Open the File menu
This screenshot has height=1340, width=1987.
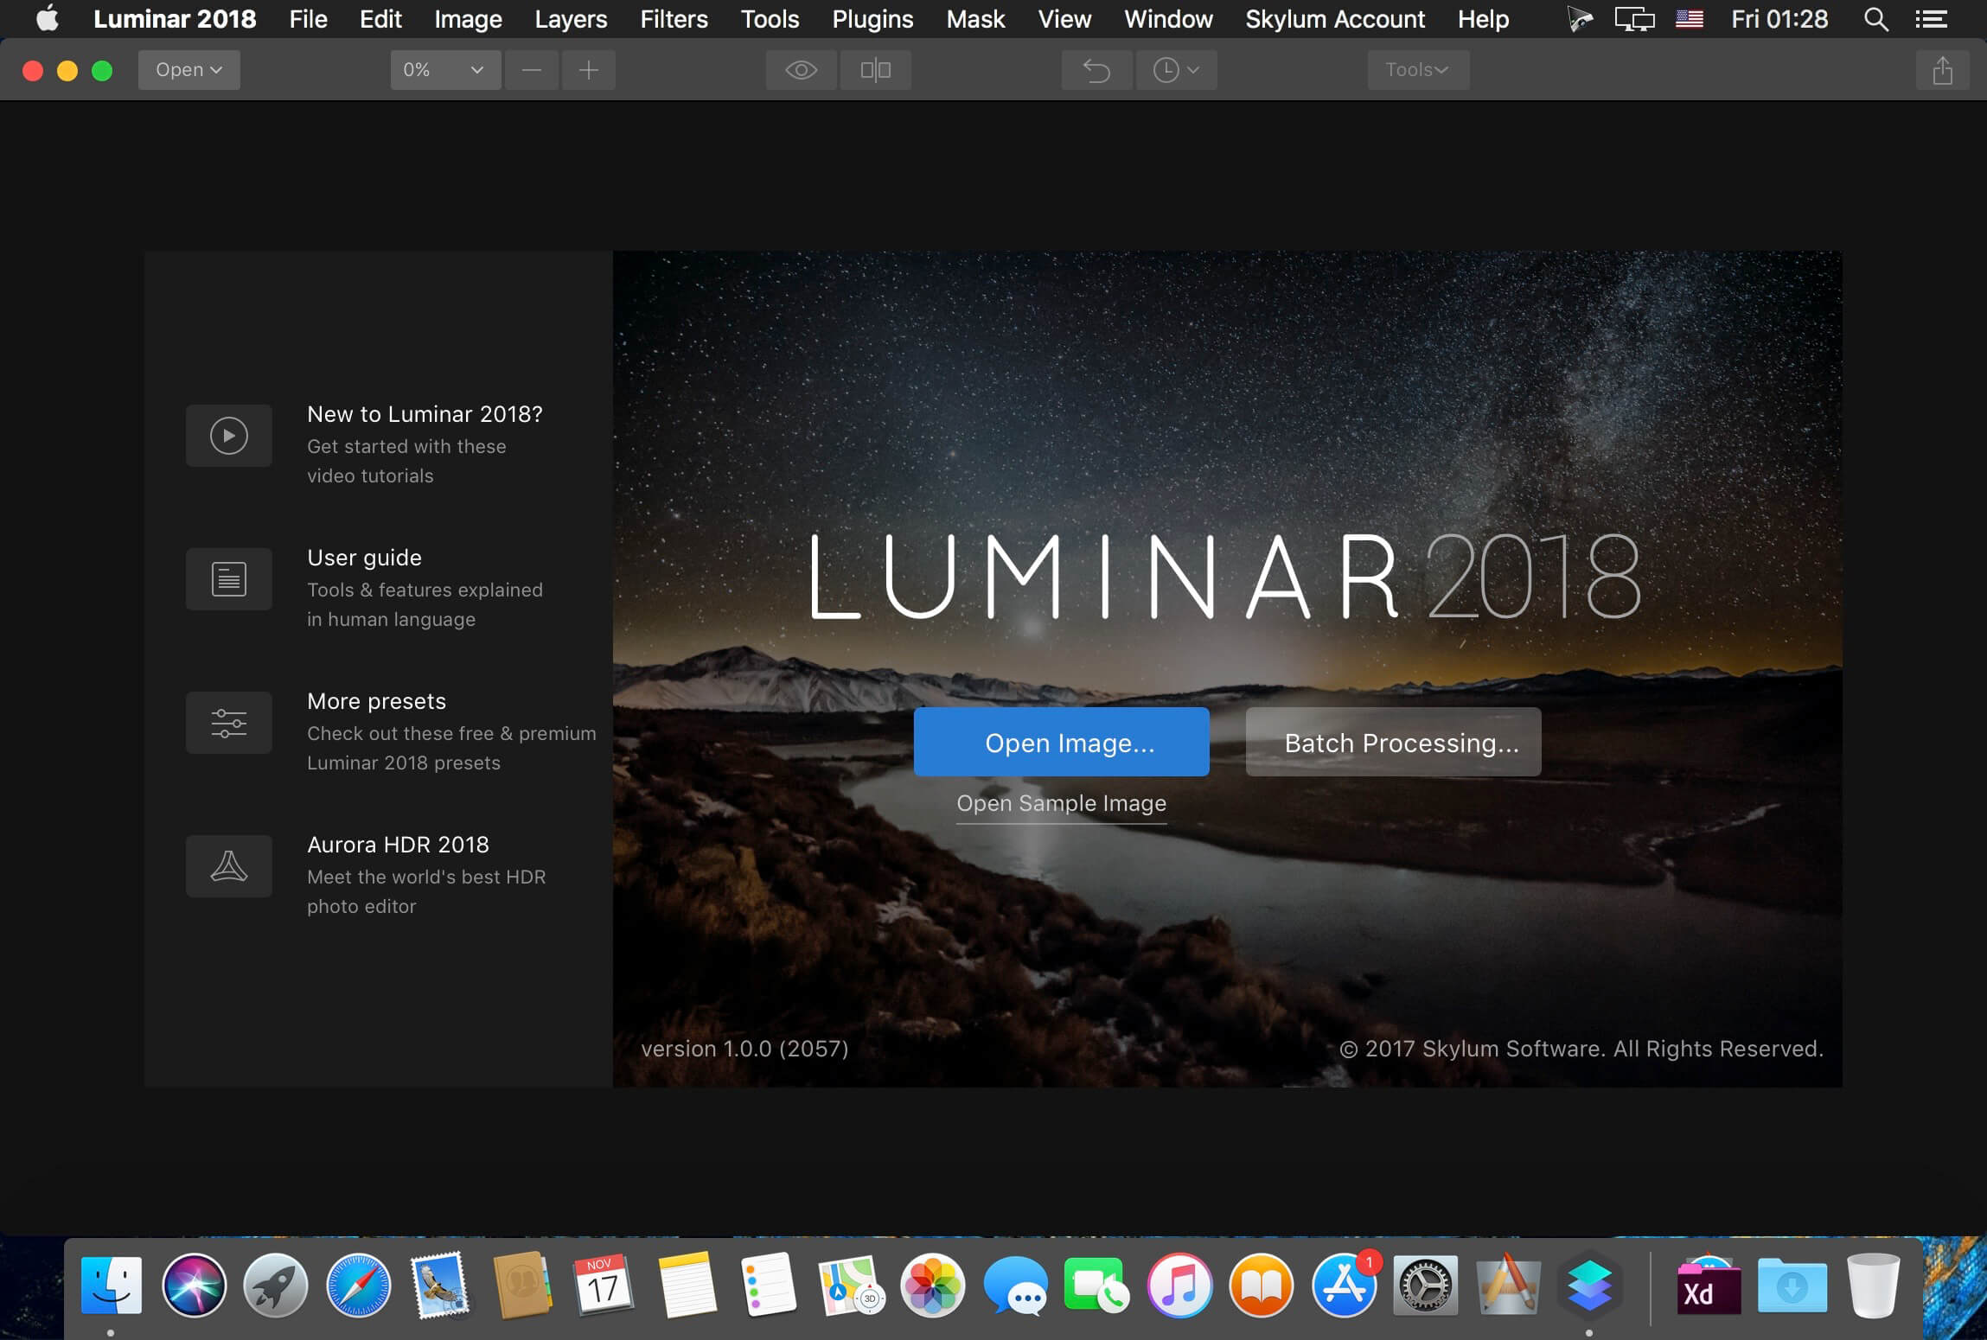[x=308, y=19]
